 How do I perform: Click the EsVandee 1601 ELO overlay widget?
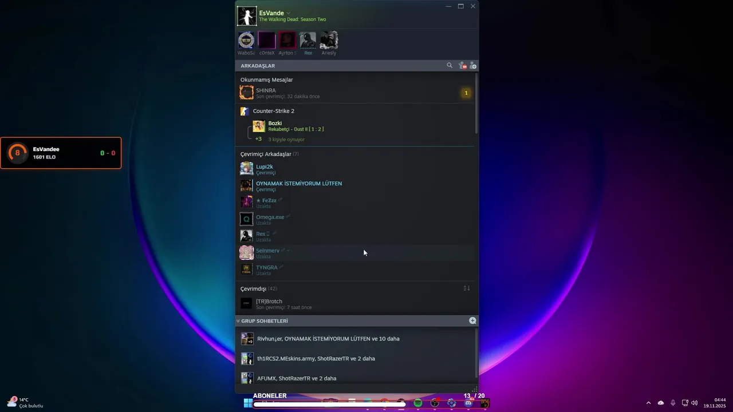(61, 153)
